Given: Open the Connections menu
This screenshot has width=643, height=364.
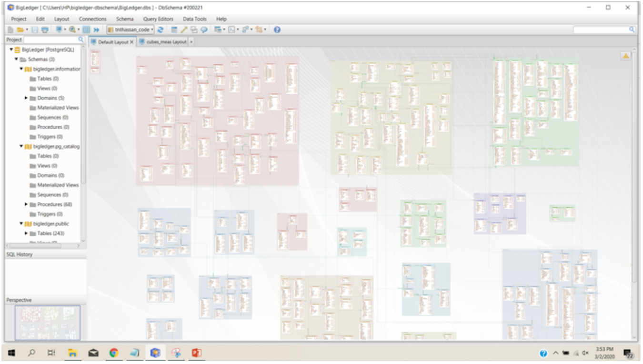Looking at the screenshot, I should point(92,19).
